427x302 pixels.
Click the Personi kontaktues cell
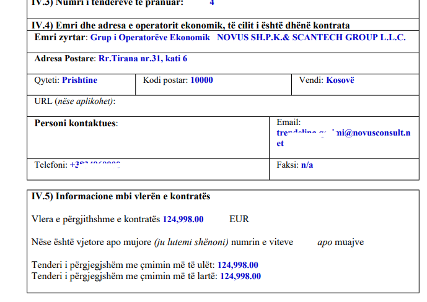76,123
